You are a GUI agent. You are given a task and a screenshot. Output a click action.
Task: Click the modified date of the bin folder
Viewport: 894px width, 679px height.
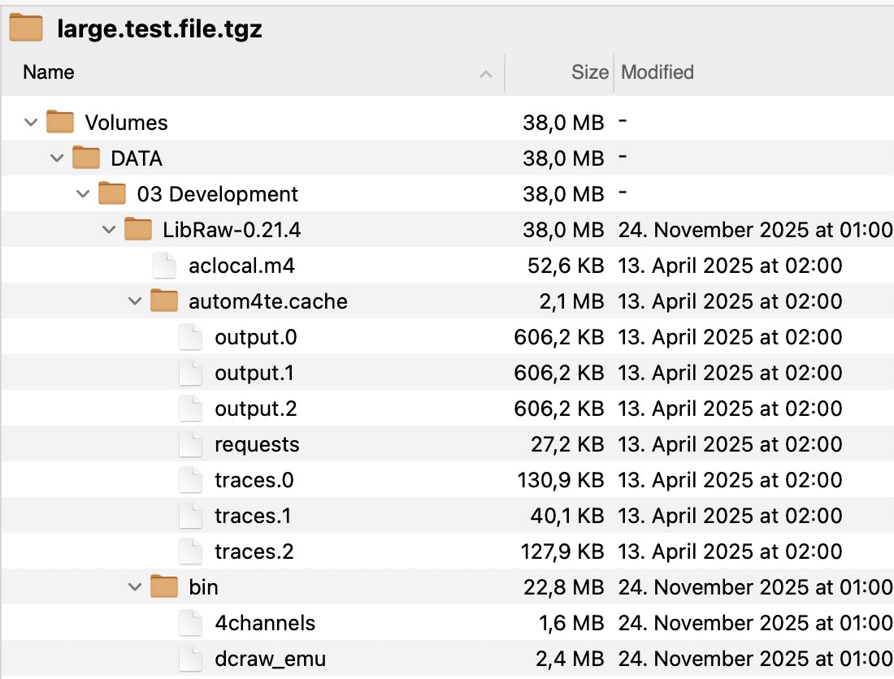coord(756,587)
